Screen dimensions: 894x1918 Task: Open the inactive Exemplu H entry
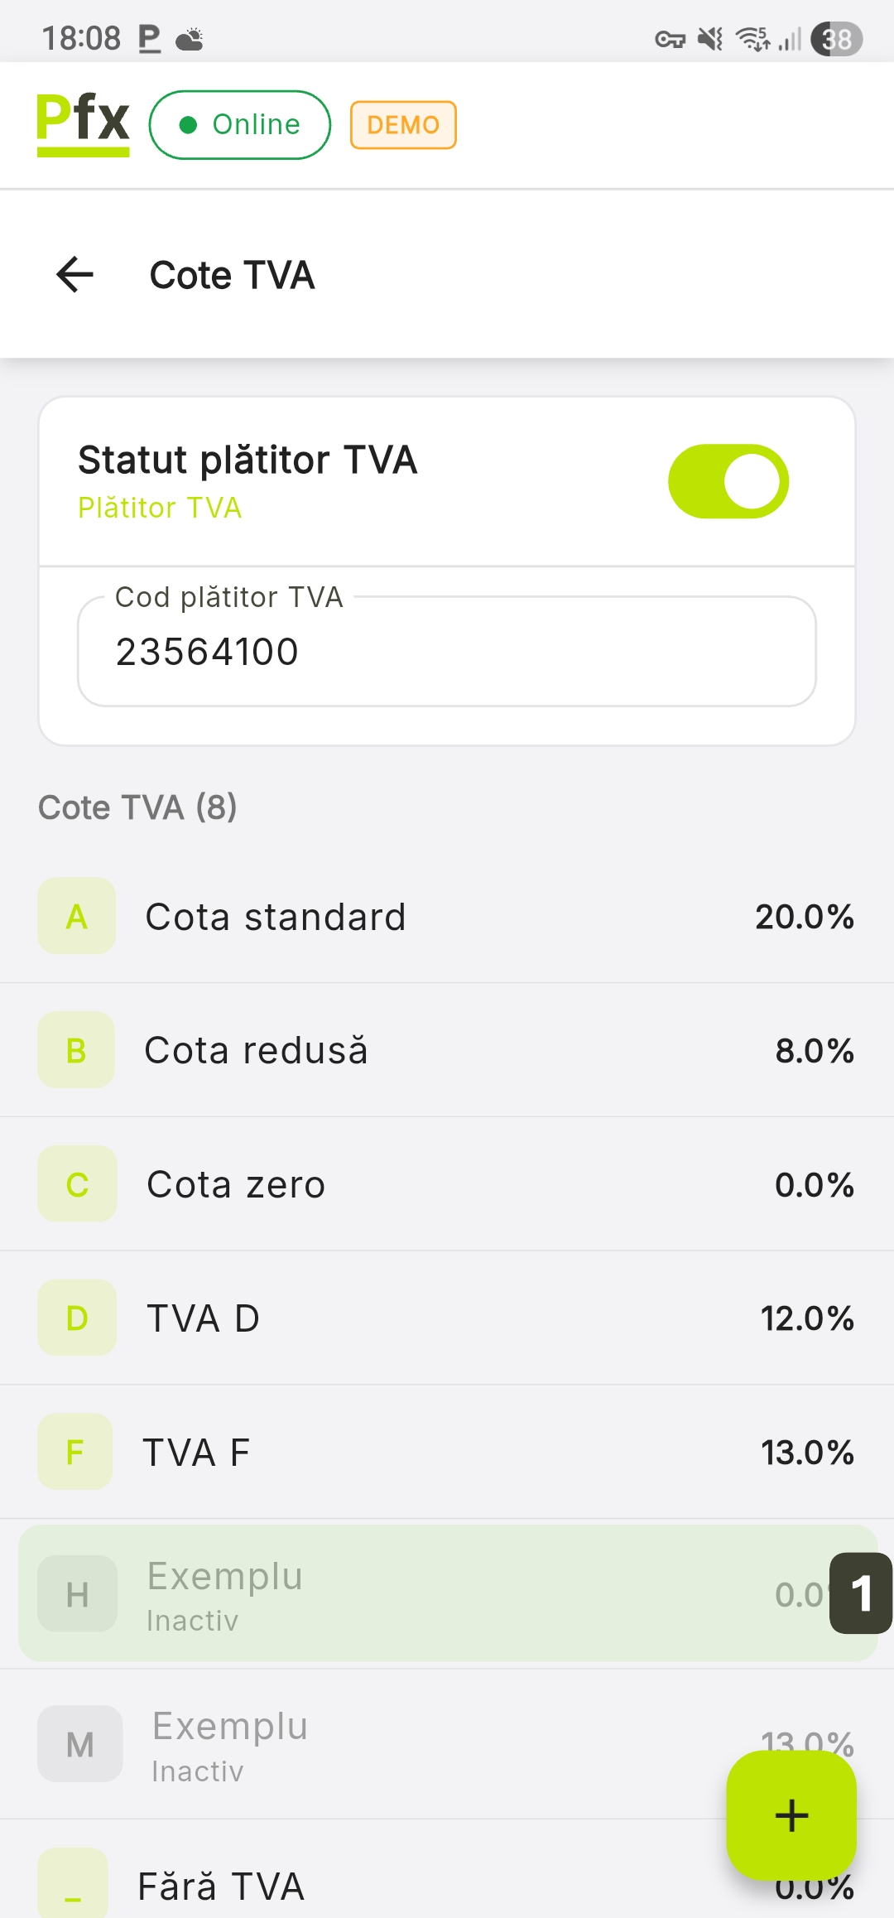click(414, 1594)
